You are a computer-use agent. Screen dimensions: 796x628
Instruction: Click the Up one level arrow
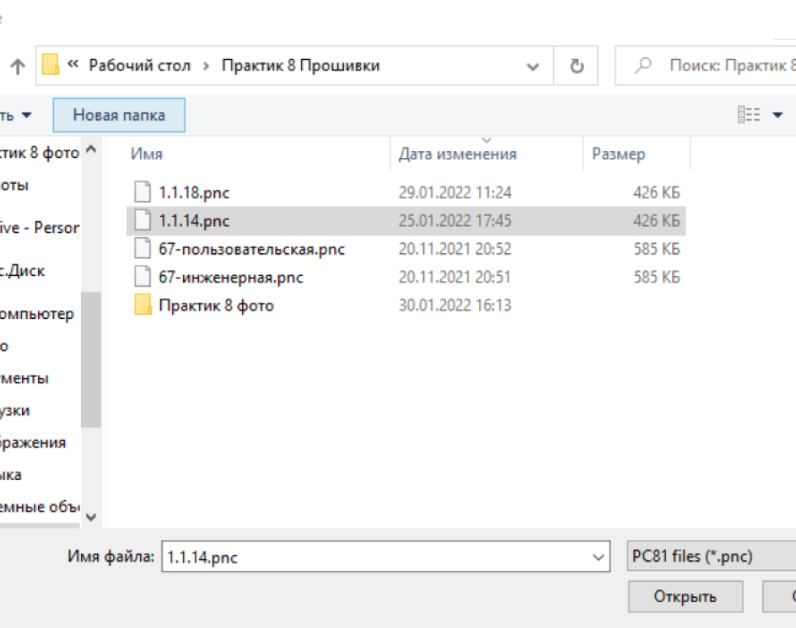coord(17,67)
